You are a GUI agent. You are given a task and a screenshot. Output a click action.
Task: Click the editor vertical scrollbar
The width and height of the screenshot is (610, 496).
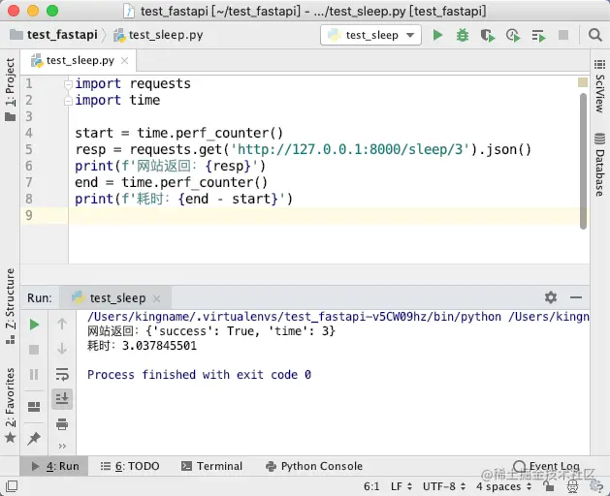583,162
